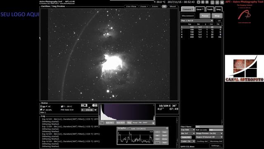Click the Live View button
The image size is (264, 149).
pos(131,7)
